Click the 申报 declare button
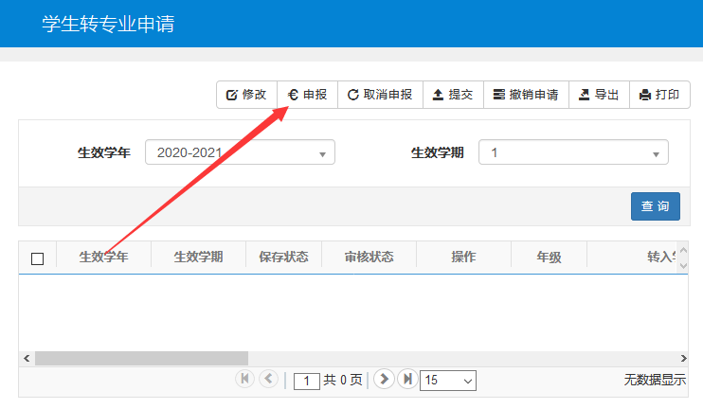Screen dimensions: 703x409 click(x=308, y=95)
